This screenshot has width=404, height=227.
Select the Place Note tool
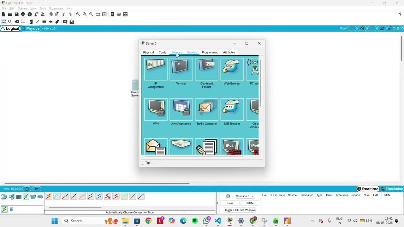tap(31, 22)
